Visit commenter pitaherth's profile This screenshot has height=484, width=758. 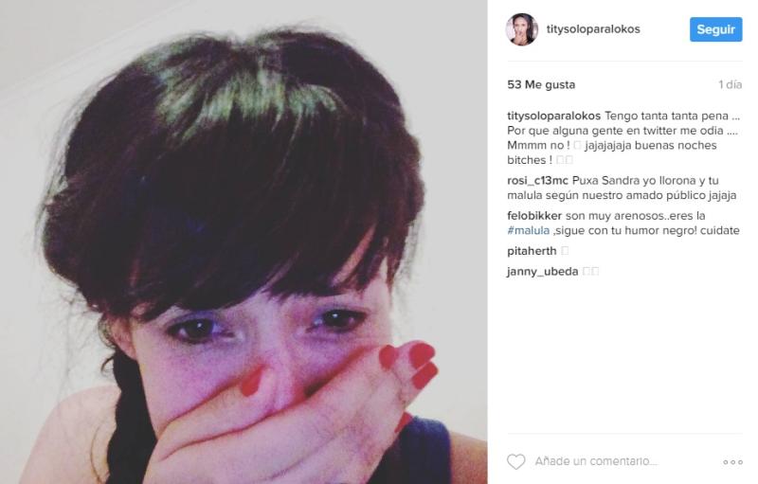click(x=532, y=251)
